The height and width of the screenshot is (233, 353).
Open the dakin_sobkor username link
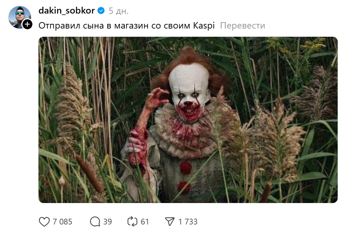(67, 11)
